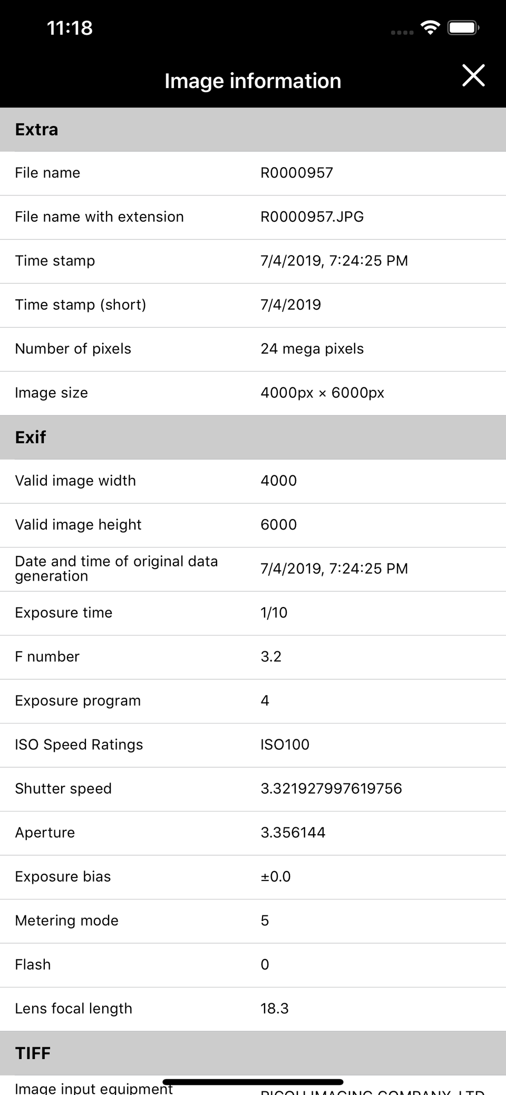Image resolution: width=506 pixels, height=1095 pixels.
Task: Tap the Aperture row
Action: point(253,833)
